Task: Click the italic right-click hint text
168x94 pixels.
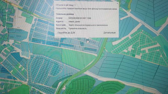Action: (86, 9)
